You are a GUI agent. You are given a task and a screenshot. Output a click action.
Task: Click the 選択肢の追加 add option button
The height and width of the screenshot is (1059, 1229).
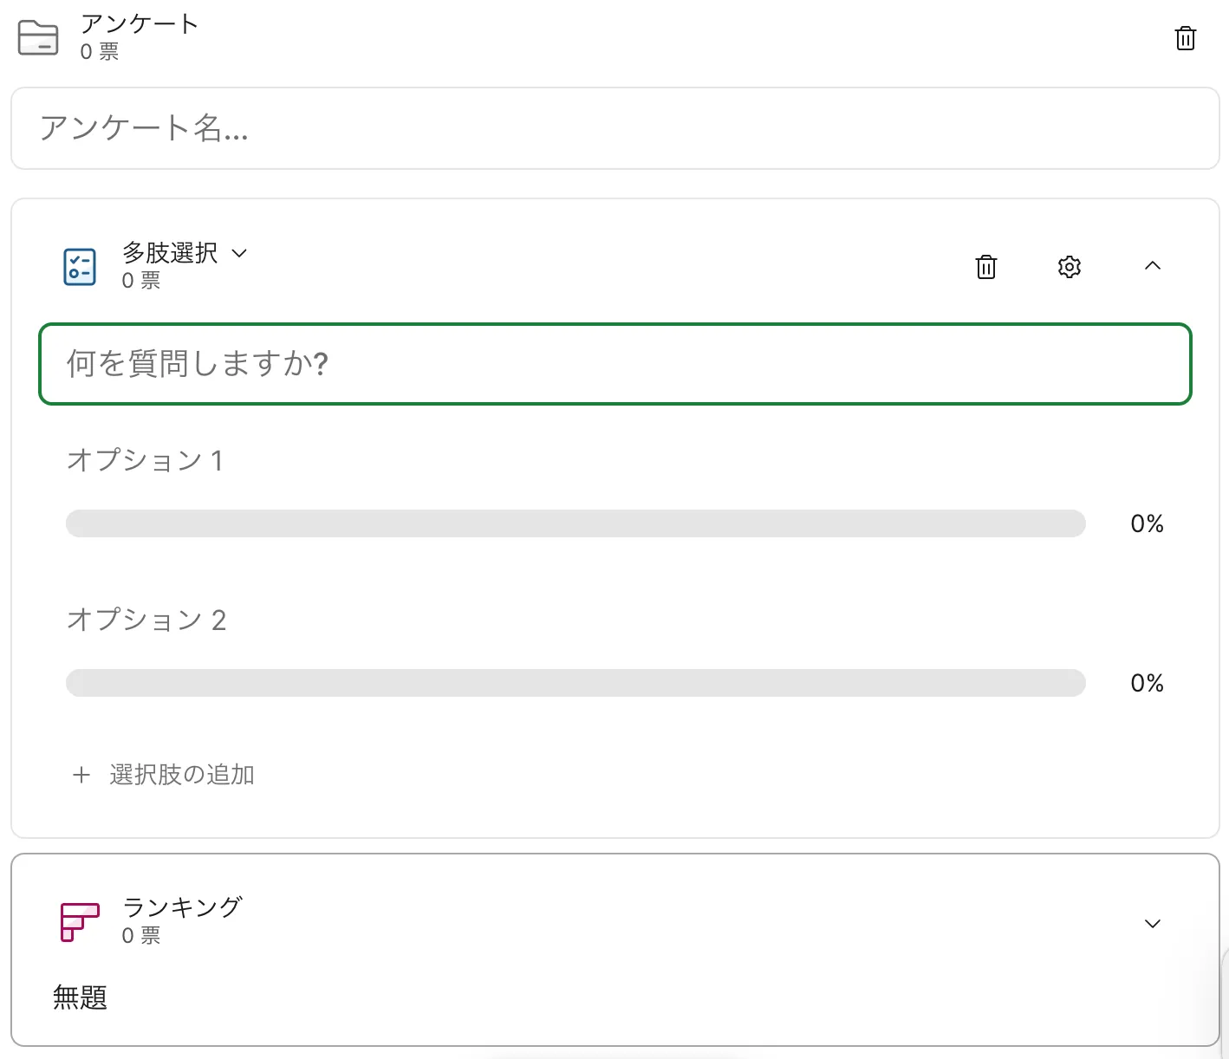pos(181,775)
